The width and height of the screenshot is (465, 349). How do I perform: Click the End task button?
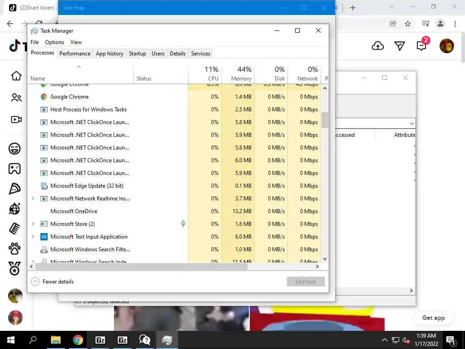pos(306,282)
